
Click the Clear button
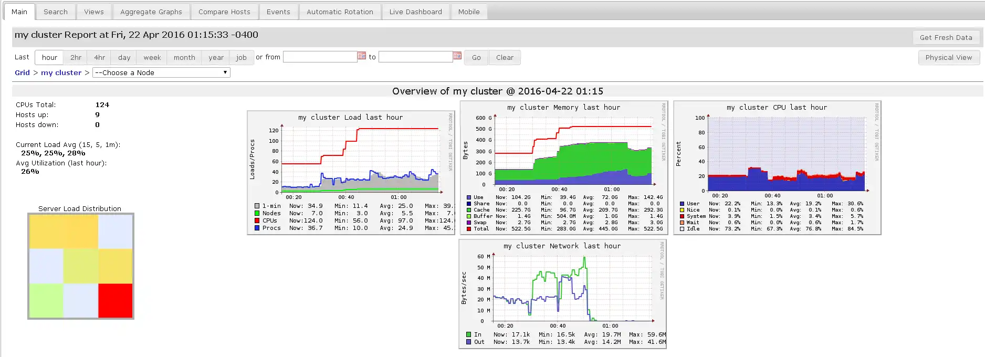tap(505, 57)
